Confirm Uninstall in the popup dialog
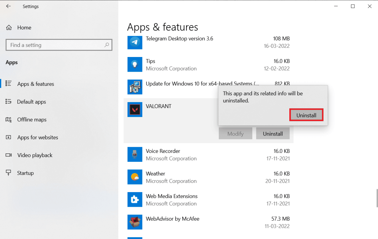378x239 pixels. 306,115
